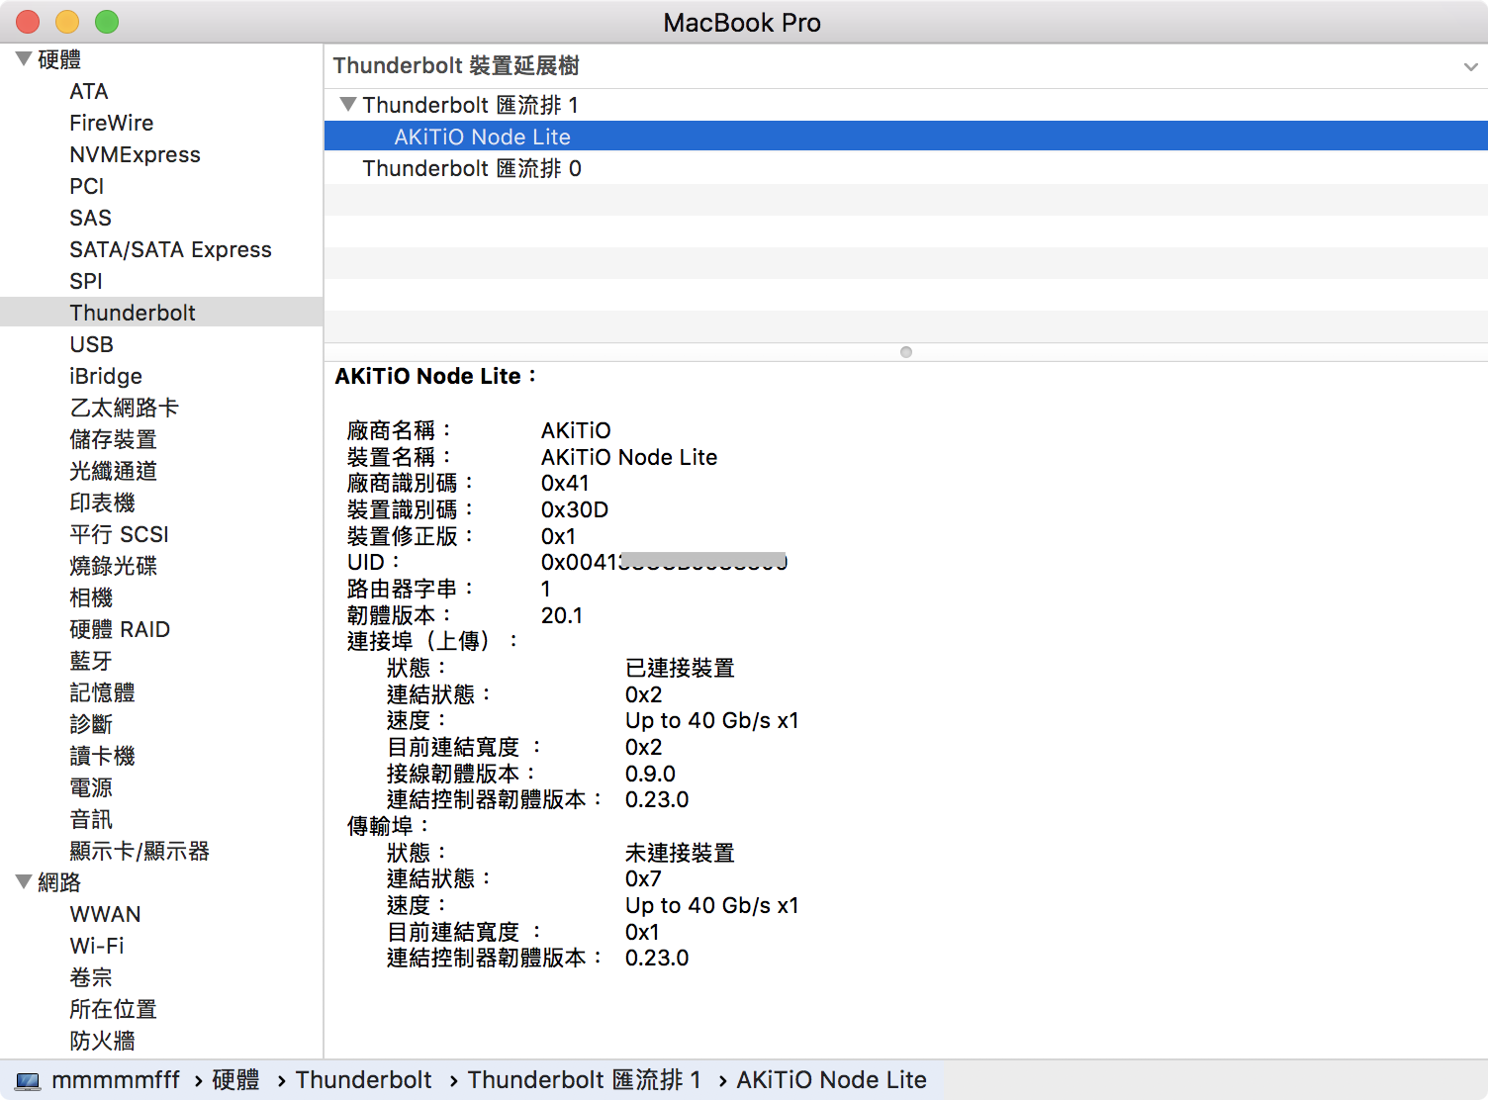This screenshot has height=1100, width=1488.
Task: Choose 藍牙 Bluetooth in the sidebar
Action: [x=90, y=661]
